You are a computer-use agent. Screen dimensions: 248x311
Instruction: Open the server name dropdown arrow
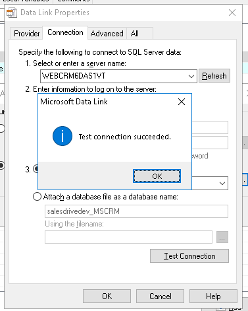pos(191,76)
